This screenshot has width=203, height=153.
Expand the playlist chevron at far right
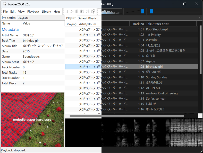[x=200, y=18]
